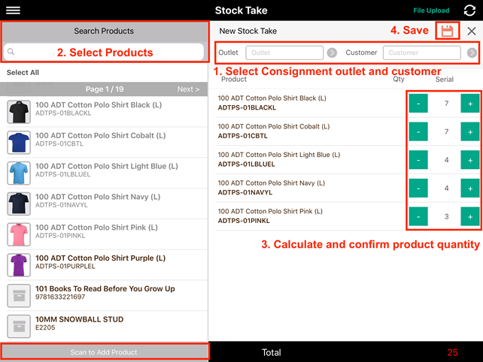Increase quantity of Polo Shirt Black (L)
Image resolution: width=483 pixels, height=362 pixels.
[x=470, y=104]
